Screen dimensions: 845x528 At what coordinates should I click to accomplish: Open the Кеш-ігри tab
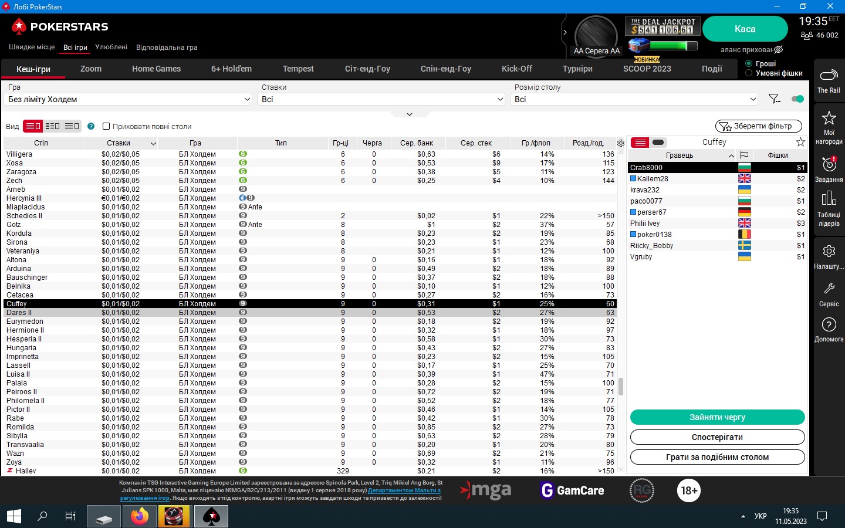tap(33, 69)
